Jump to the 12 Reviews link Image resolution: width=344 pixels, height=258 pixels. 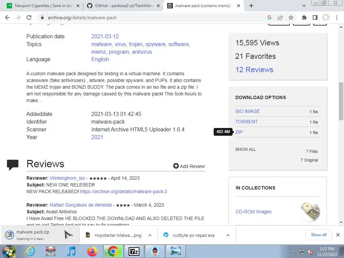254,70
